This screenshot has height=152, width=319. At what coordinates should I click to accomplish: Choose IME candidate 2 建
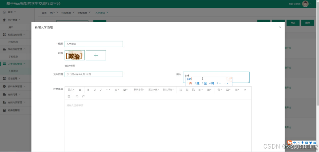point(197,83)
